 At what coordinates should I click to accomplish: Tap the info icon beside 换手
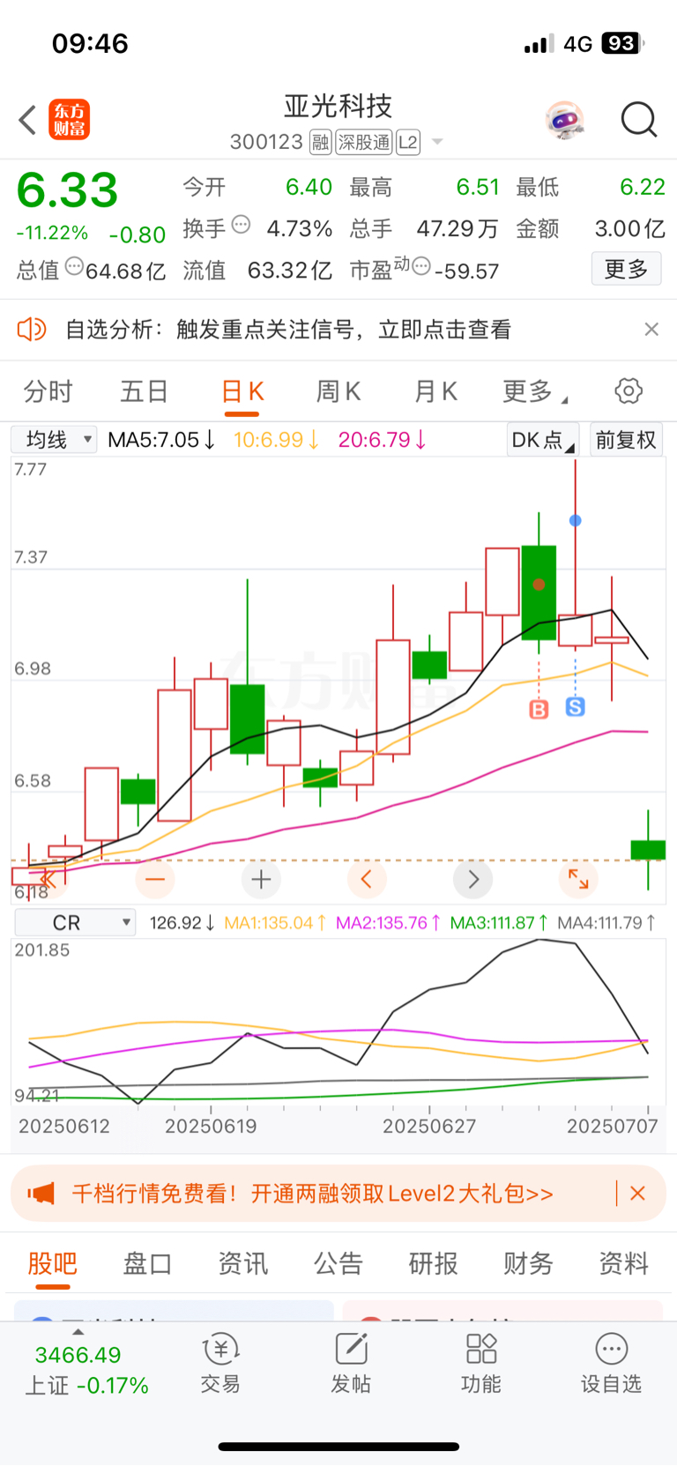click(241, 225)
